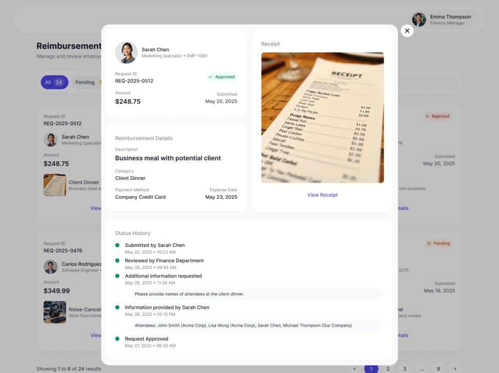Click the May 23, 2025 expense date

point(221,197)
